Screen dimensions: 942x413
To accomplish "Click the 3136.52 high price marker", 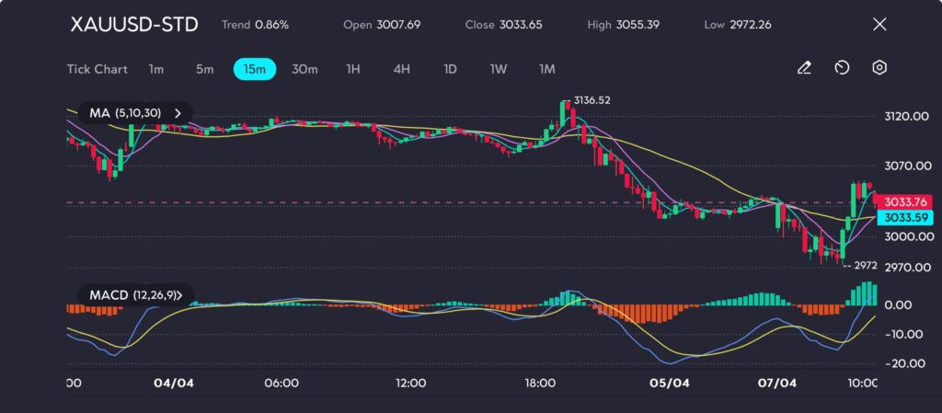I will point(592,100).
